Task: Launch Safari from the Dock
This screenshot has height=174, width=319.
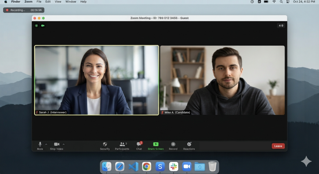Action: click(x=120, y=167)
